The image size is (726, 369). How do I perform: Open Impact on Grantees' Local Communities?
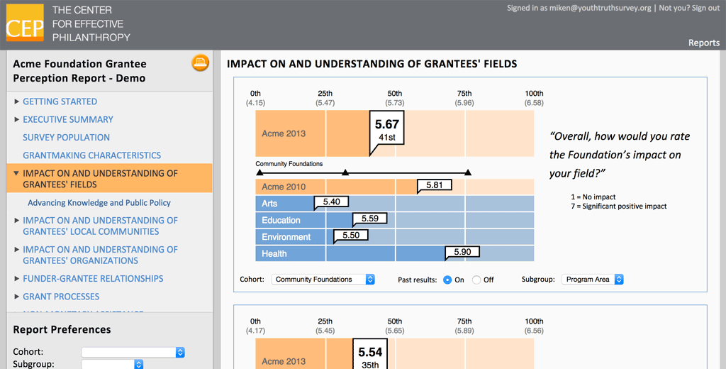click(x=100, y=226)
